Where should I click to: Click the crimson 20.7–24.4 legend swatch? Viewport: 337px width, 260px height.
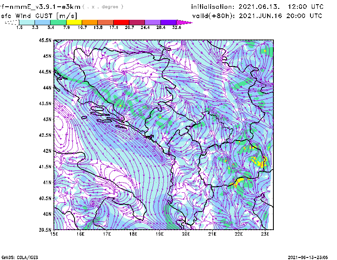click(137, 22)
